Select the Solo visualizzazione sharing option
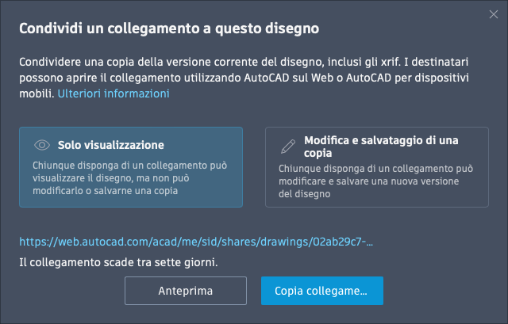This screenshot has height=324, width=508. point(131,167)
